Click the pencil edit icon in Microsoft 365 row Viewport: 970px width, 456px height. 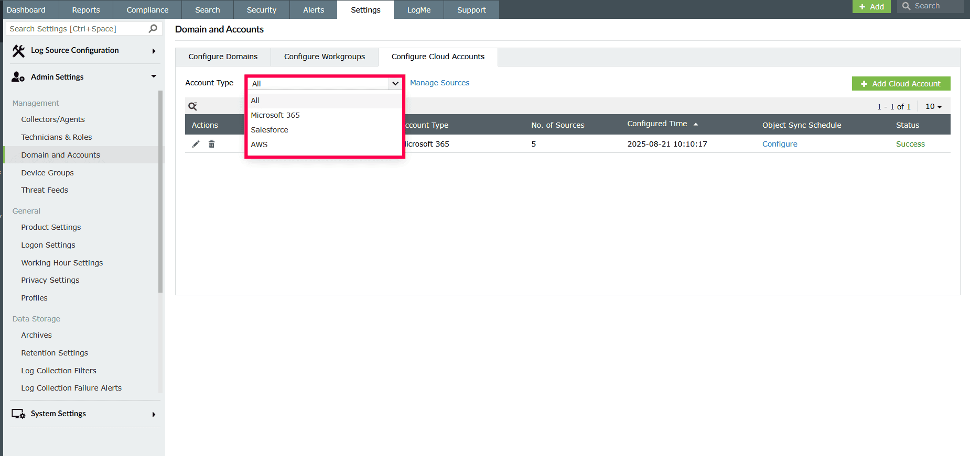[196, 144]
